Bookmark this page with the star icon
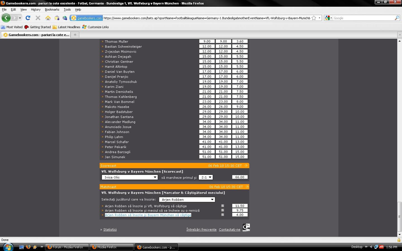 tap(314, 18)
